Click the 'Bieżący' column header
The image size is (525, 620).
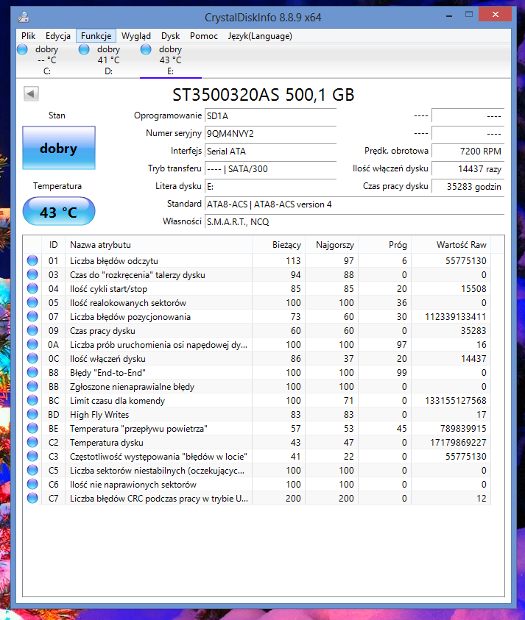pyautogui.click(x=279, y=245)
